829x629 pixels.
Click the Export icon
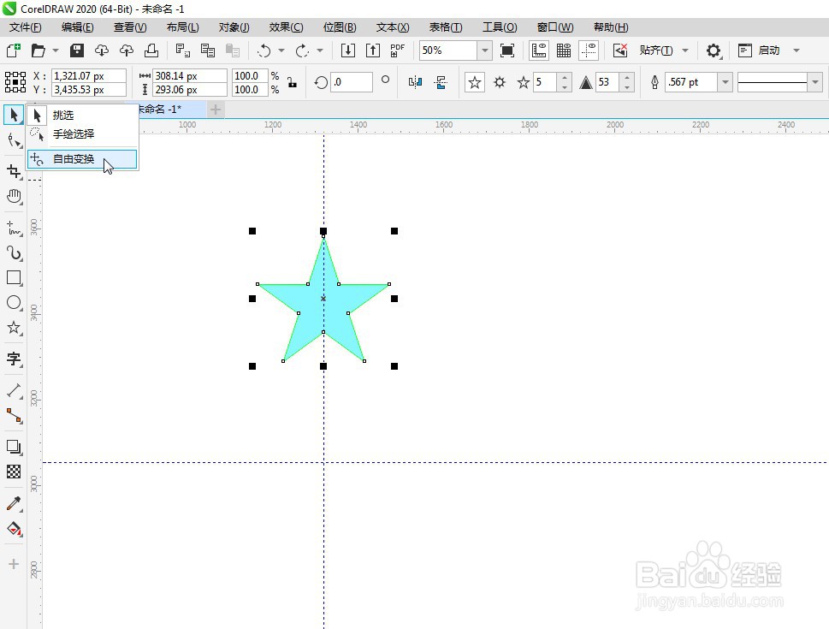(x=373, y=50)
